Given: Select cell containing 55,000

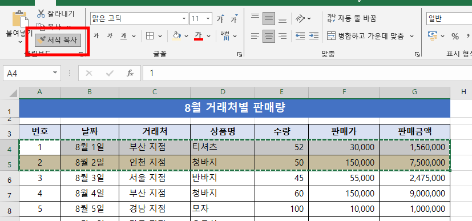Looking at the screenshot, I should click(344, 179).
